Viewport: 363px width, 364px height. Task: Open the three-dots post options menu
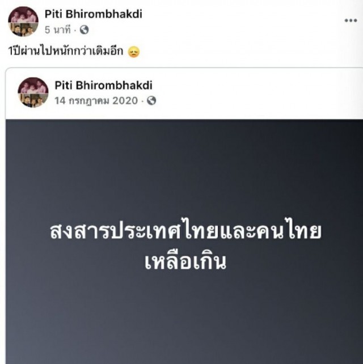[351, 20]
